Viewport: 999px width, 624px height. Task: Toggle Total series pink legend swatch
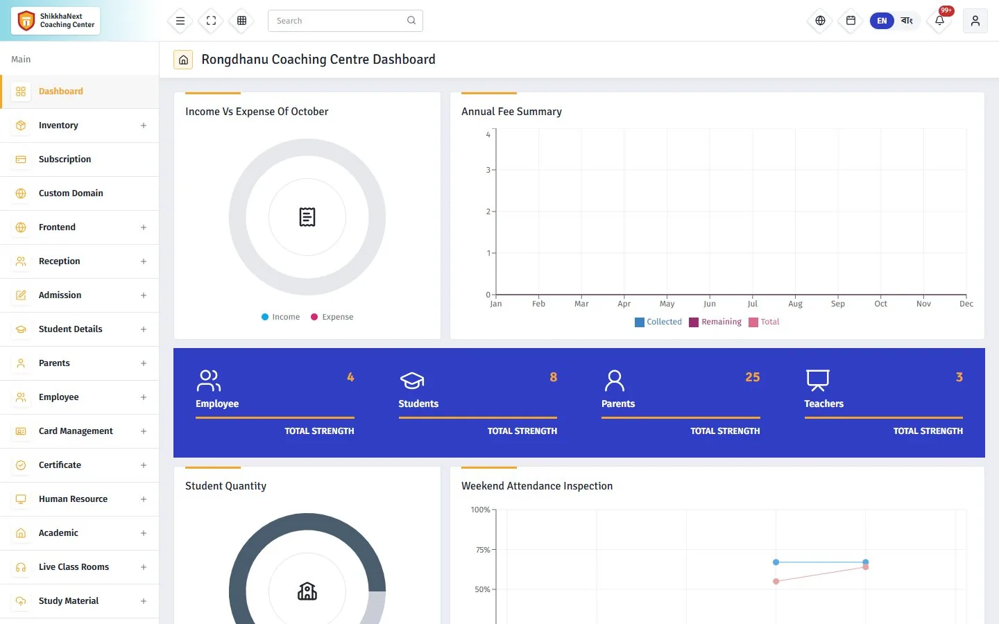tap(753, 322)
